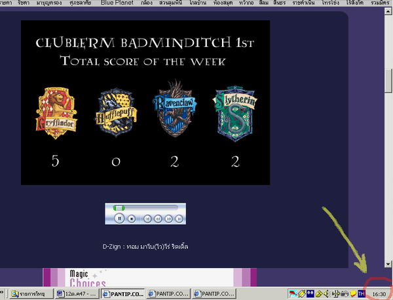Screen dimensions: 393x300
Task: Open the รวมมิตร forum link
Action: point(381,3)
